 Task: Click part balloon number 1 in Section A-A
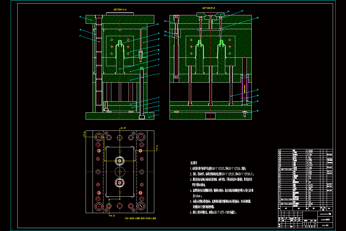coord(159,115)
